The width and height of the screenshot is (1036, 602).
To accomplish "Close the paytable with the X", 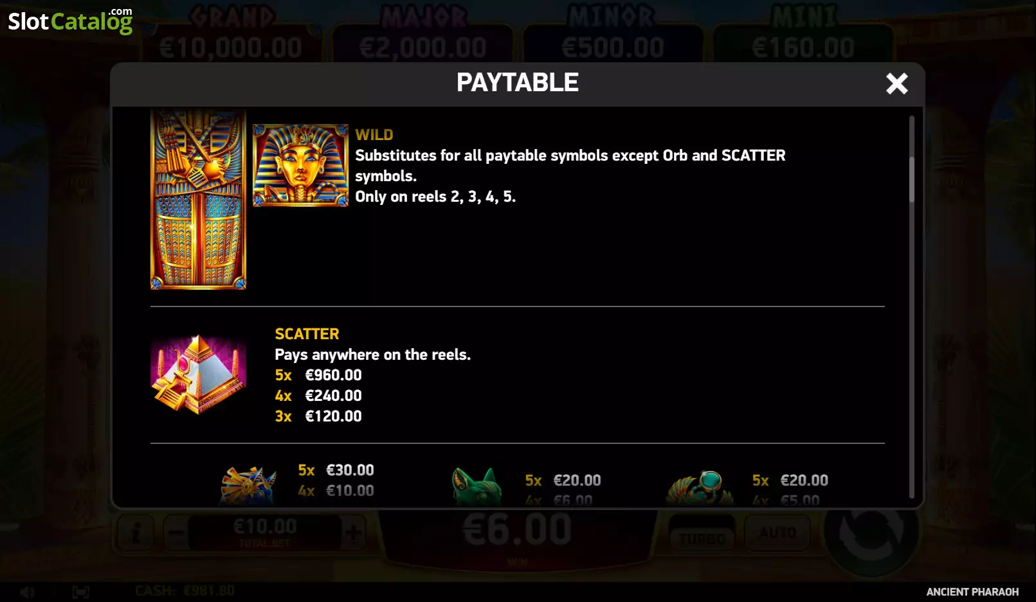I will tap(896, 84).
